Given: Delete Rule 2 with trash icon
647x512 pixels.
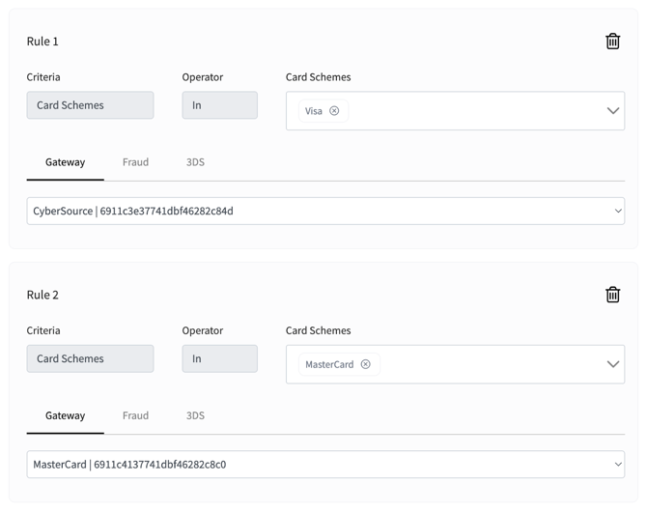Looking at the screenshot, I should tap(612, 295).
